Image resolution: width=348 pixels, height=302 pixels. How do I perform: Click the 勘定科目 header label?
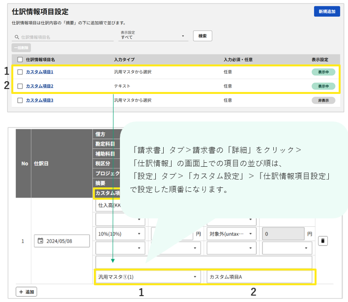(x=105, y=144)
